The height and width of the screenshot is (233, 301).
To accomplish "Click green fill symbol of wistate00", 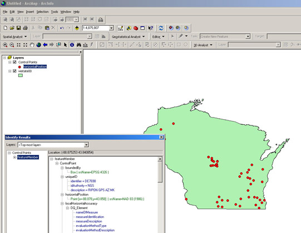I will point(21,75).
